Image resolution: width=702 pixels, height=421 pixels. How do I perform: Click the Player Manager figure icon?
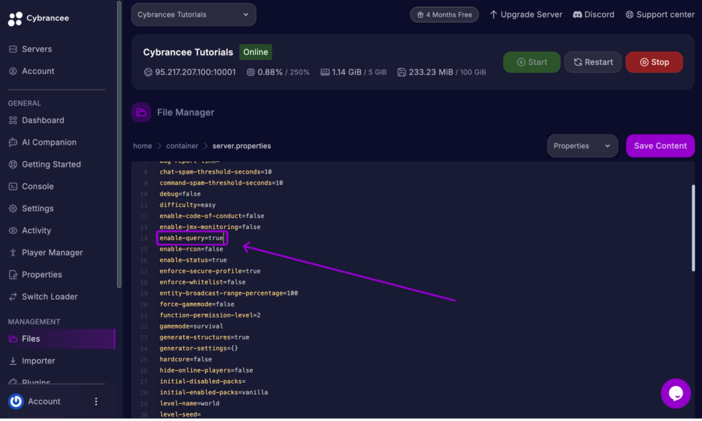tap(13, 252)
